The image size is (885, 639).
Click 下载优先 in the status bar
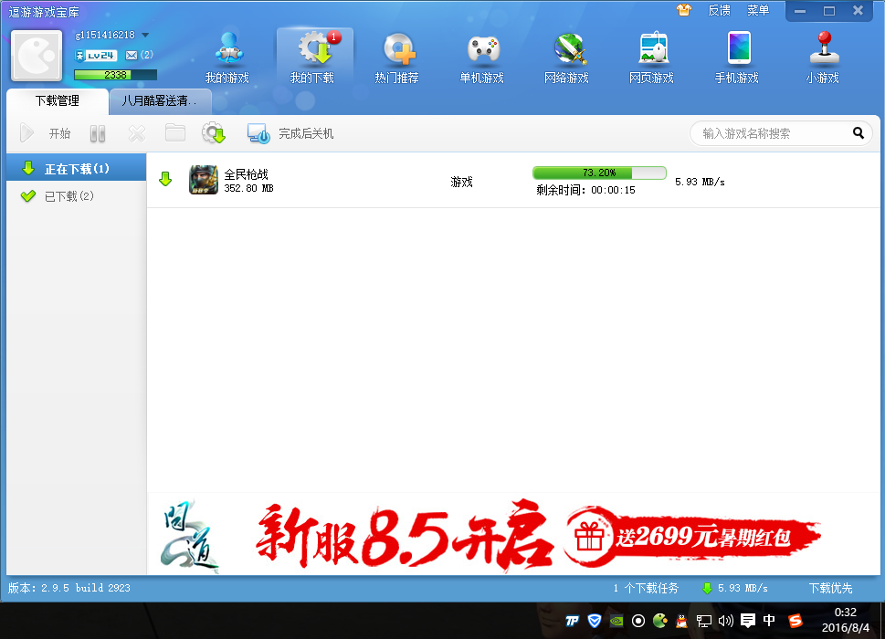pos(831,588)
